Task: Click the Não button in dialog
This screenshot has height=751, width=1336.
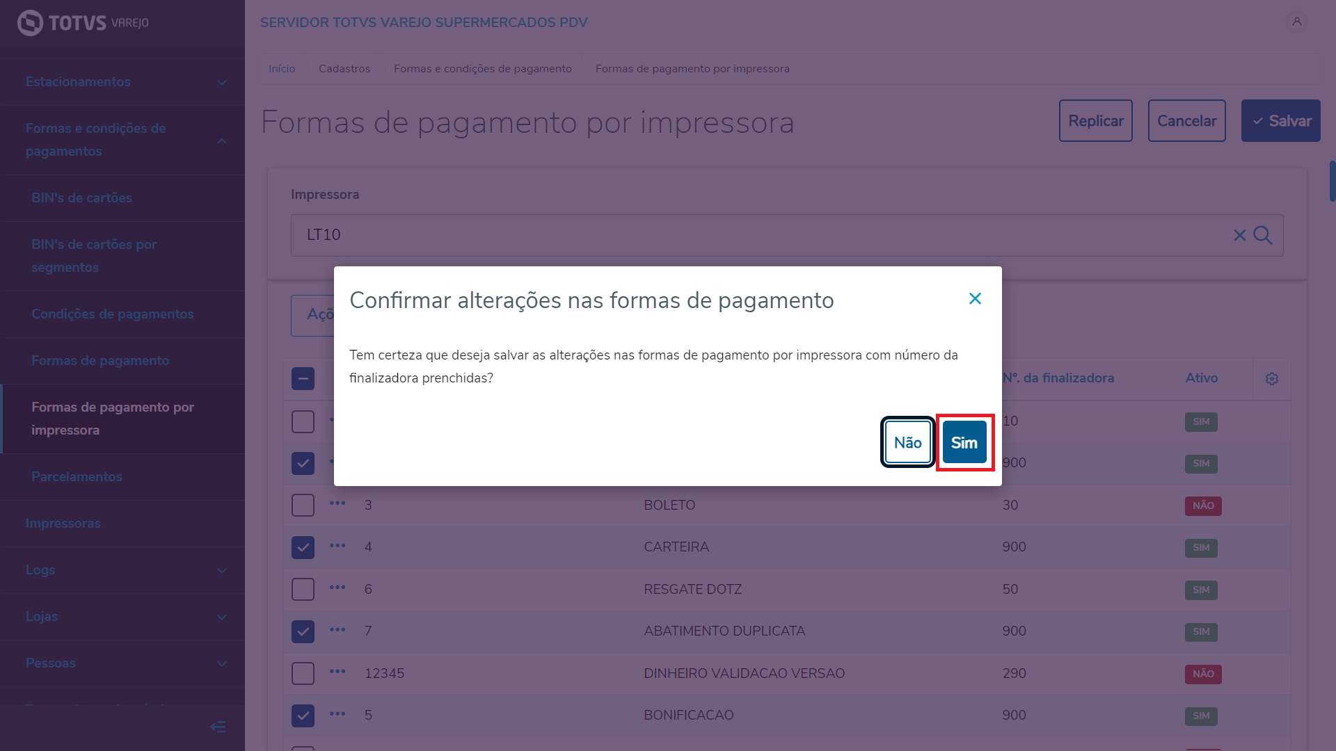Action: 907,442
